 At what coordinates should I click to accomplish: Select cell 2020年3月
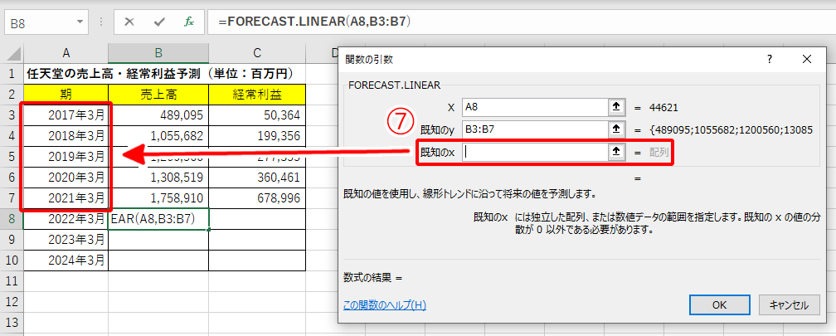click(x=66, y=177)
